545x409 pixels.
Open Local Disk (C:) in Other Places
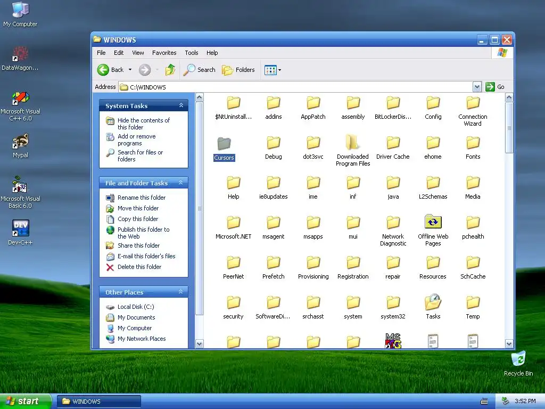[x=136, y=307]
